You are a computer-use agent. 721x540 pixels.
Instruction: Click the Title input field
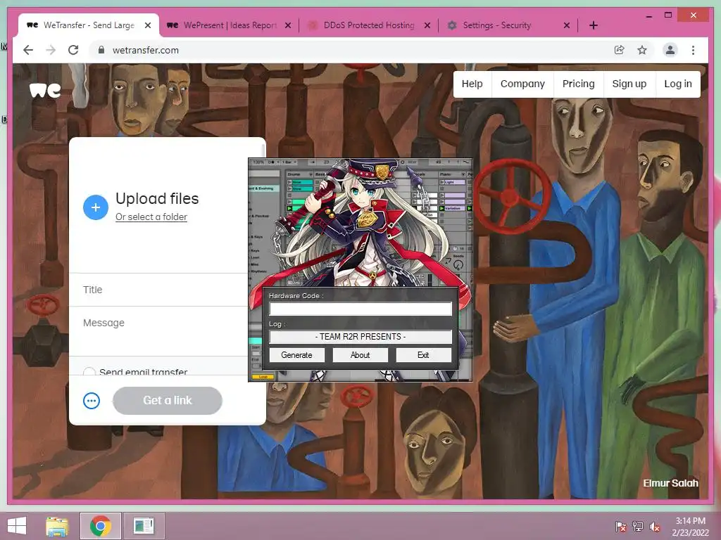(x=158, y=290)
